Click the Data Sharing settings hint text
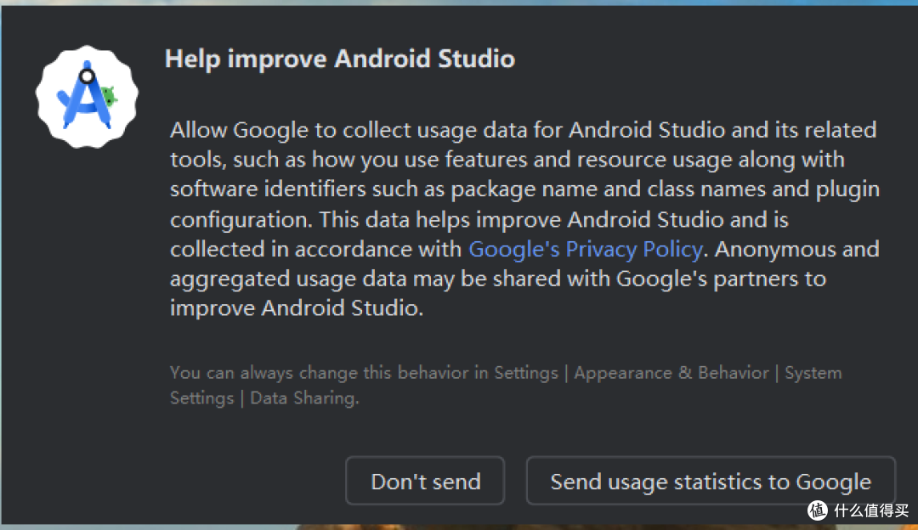 (x=506, y=385)
